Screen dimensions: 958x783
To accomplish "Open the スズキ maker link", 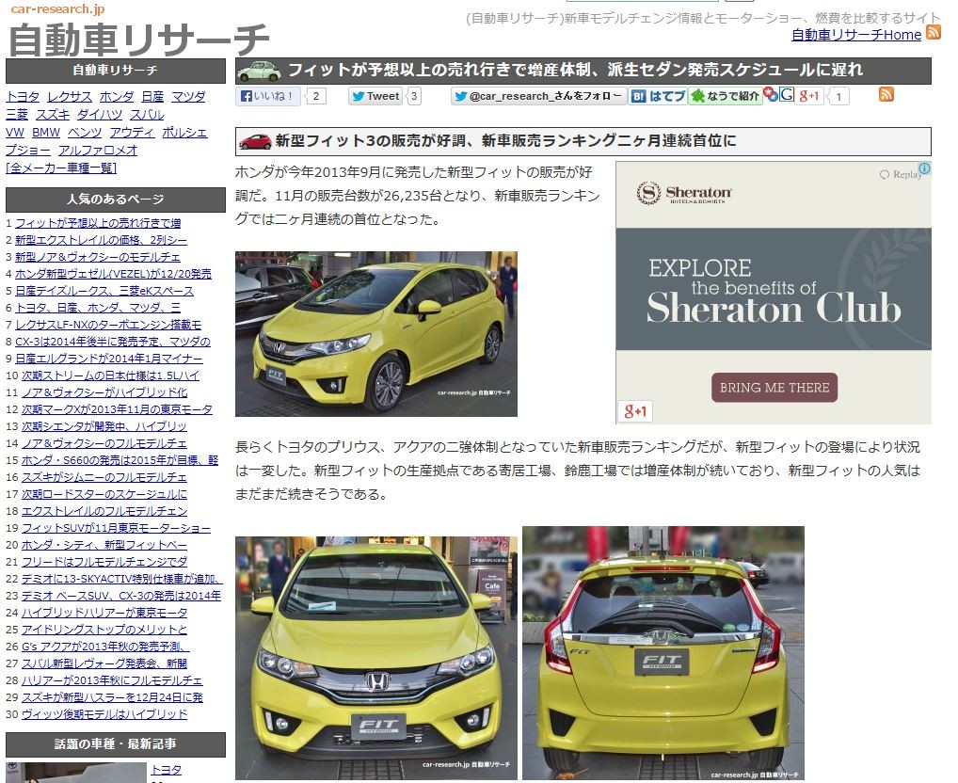I will 53,114.
